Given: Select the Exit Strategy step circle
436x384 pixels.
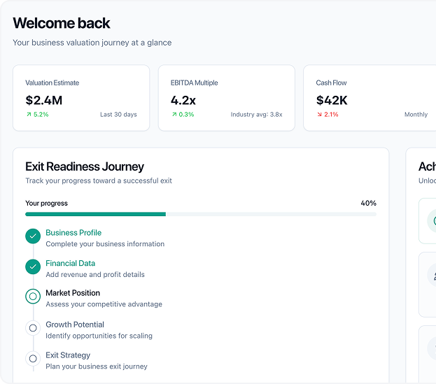Looking at the screenshot, I should 33,359.
